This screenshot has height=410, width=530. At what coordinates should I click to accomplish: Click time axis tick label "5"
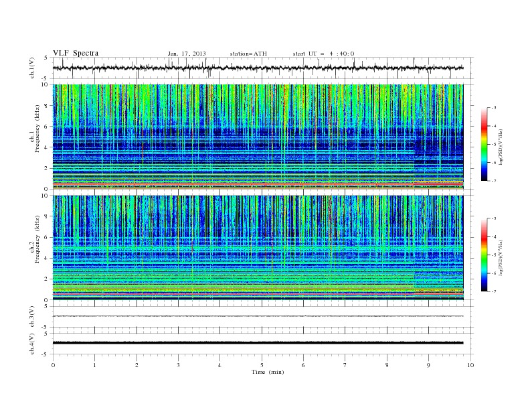(262, 365)
